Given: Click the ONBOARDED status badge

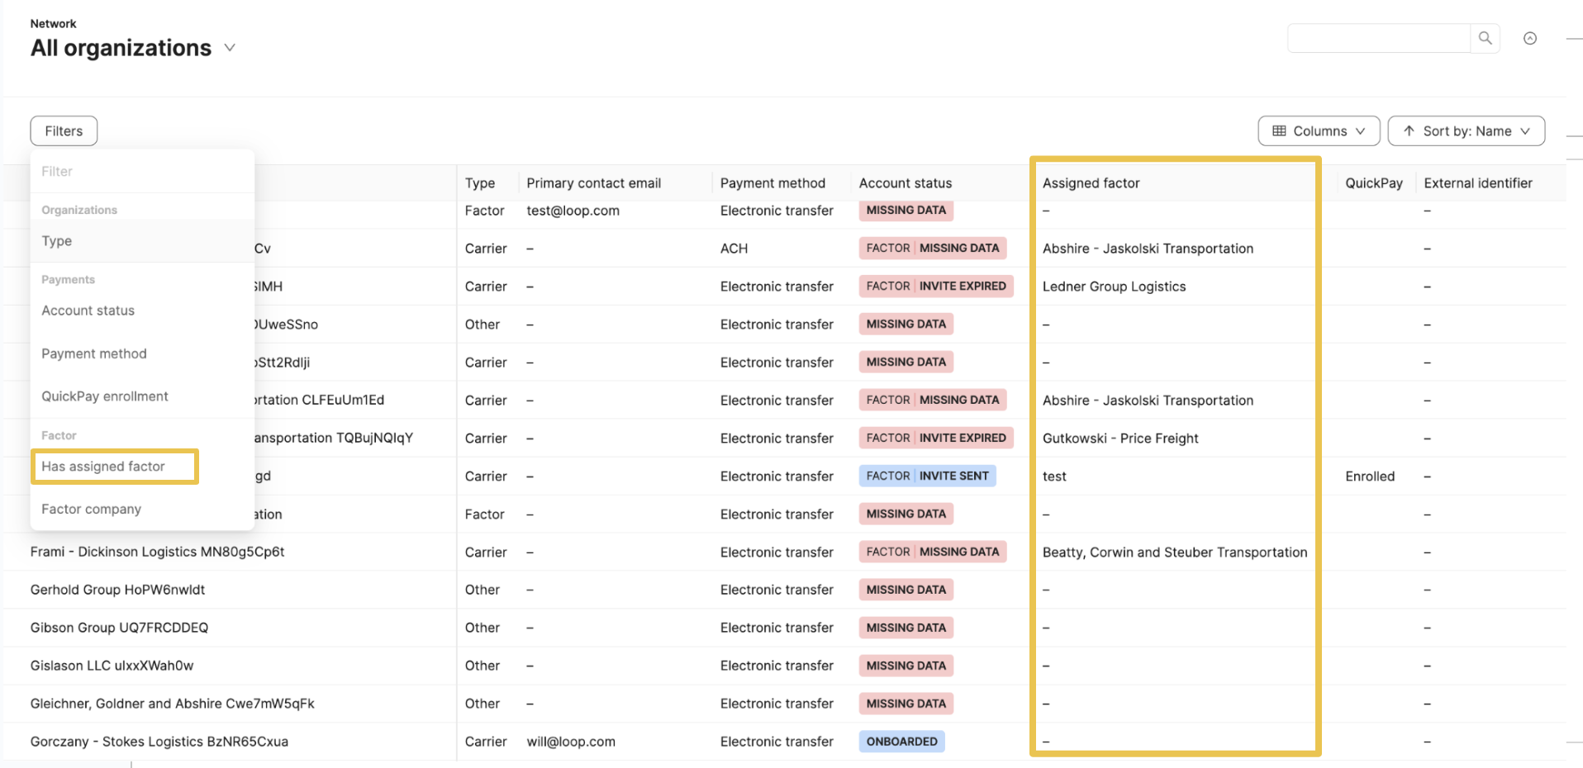Looking at the screenshot, I should (901, 742).
